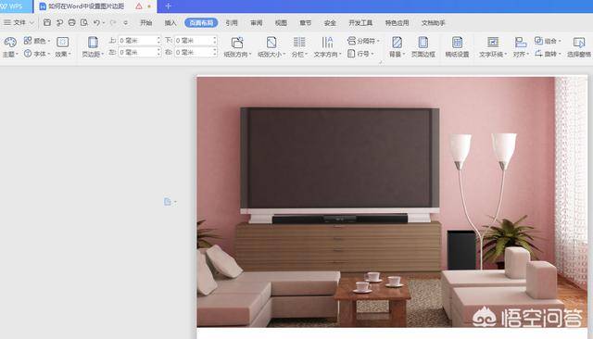This screenshot has height=339, width=593.
Task: Select the 页面布局 (Page Layout) tab
Action: [201, 22]
